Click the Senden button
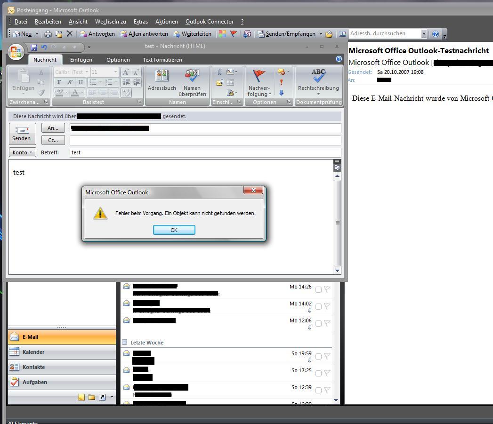 pos(21,133)
